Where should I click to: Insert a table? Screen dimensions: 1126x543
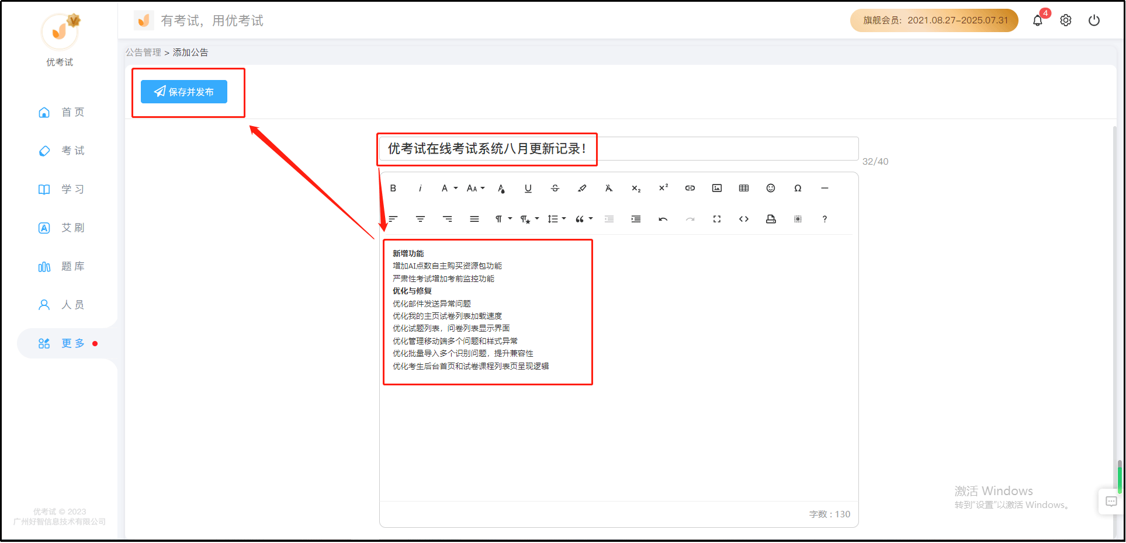pos(744,188)
